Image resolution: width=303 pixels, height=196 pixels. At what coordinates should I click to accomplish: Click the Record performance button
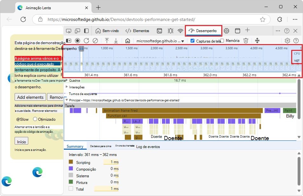[x=77, y=41]
